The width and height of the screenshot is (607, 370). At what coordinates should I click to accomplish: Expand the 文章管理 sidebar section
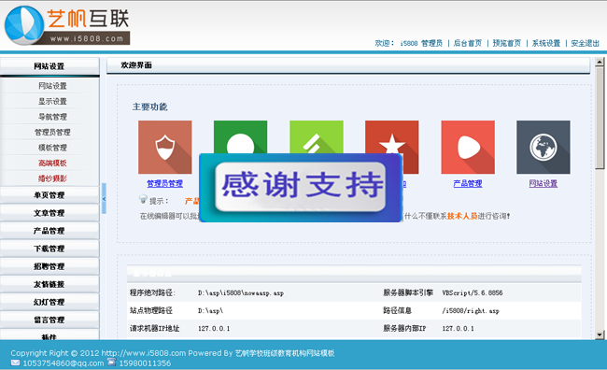point(49,213)
